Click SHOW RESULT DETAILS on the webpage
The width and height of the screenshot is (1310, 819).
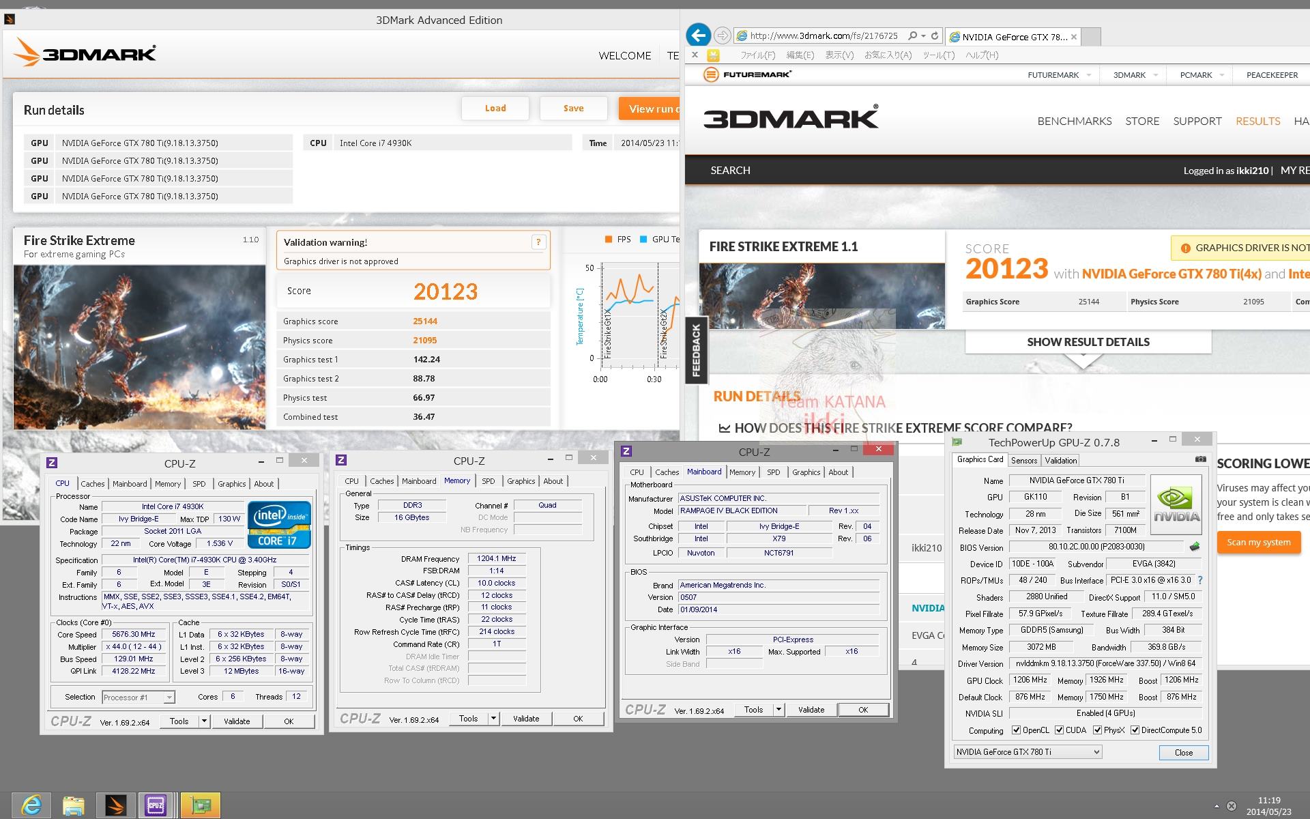(1088, 342)
